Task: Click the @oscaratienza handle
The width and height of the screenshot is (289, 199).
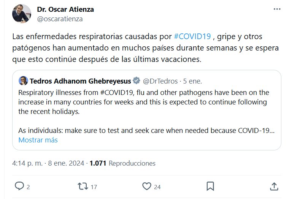Action: click(x=60, y=19)
